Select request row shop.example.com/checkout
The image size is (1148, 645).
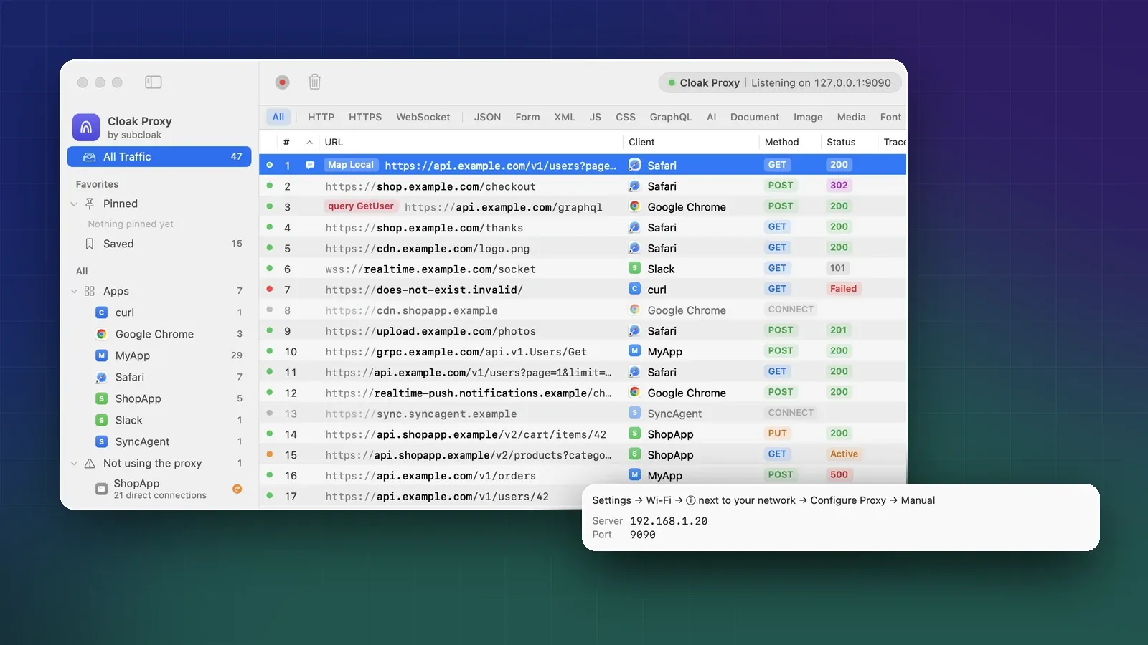(x=583, y=186)
